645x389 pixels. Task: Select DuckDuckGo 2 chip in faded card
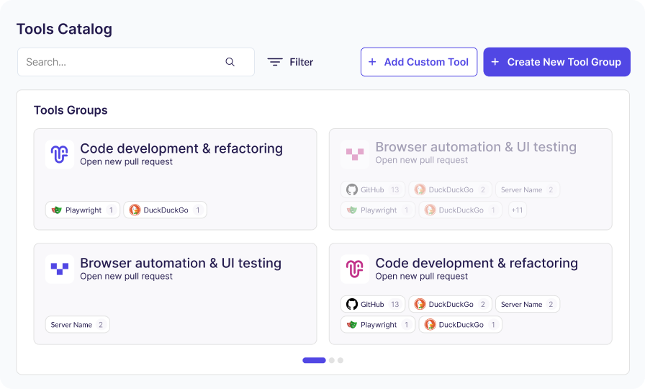450,189
